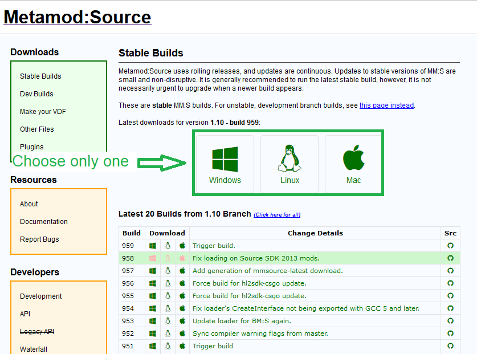This screenshot has height=354, width=477.
Task: Open the Metamod:Source title link
Action: 78,17
